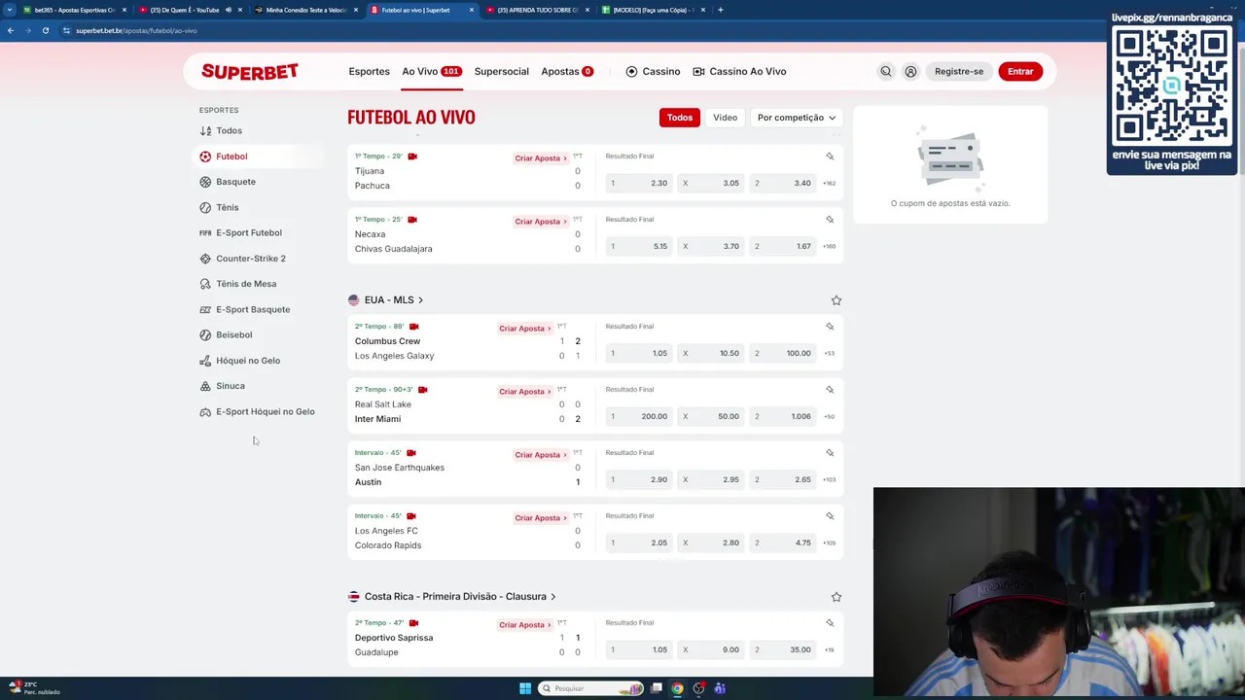Image resolution: width=1245 pixels, height=700 pixels.
Task: Expand the EUA - MLS competition
Action: coord(394,300)
